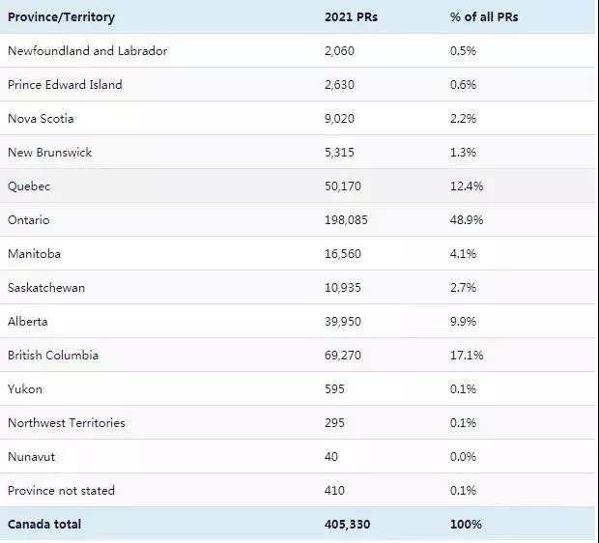Click the Nova Scotia row label

(41, 119)
